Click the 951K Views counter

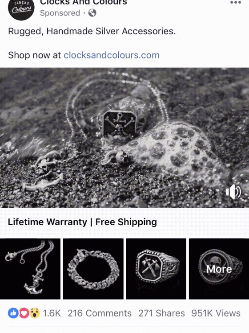[216, 313]
